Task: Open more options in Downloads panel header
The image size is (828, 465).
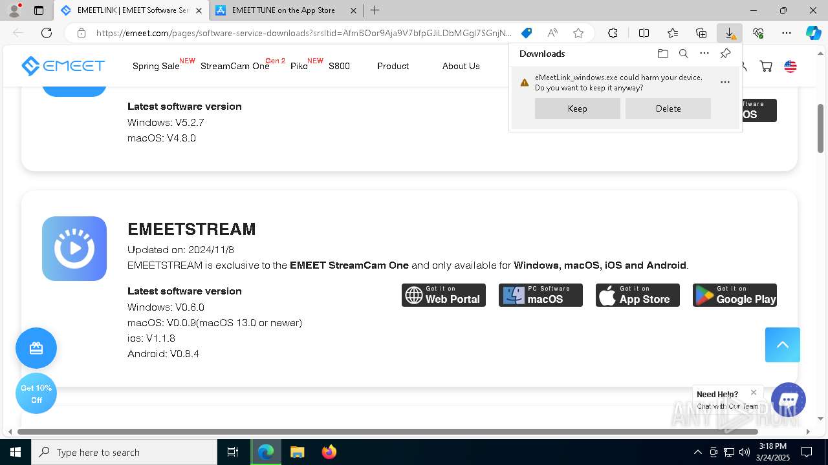Action: coord(704,54)
